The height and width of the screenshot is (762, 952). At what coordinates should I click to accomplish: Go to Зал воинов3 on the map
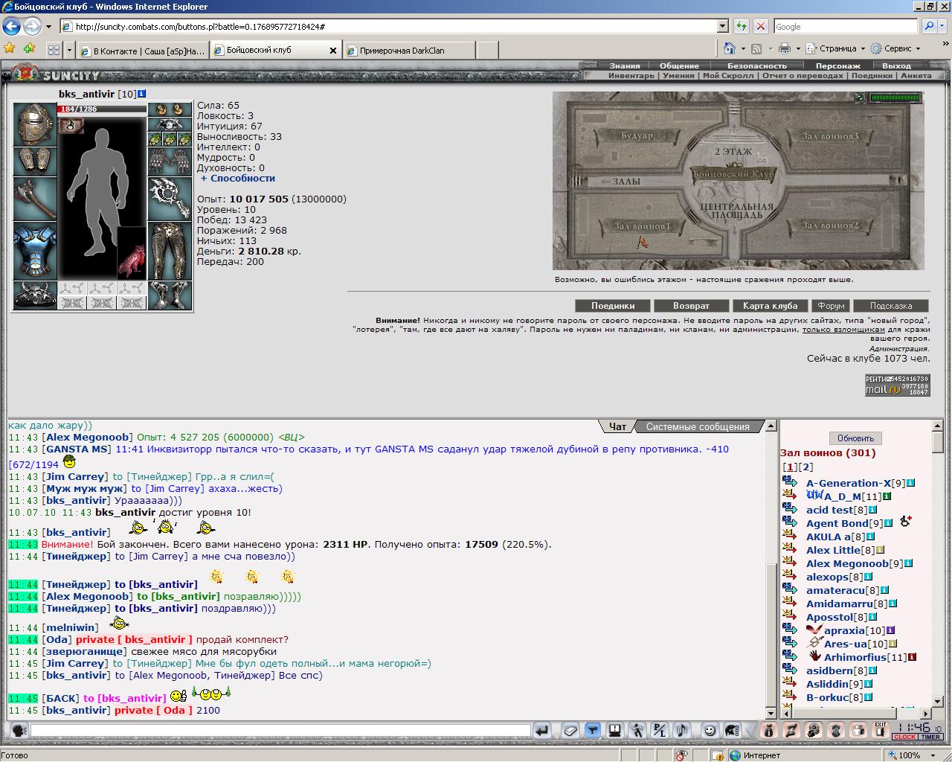click(830, 136)
